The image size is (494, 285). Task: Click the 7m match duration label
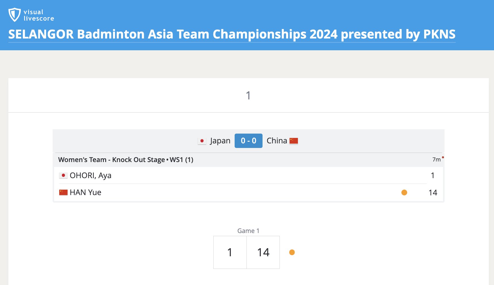click(x=436, y=159)
